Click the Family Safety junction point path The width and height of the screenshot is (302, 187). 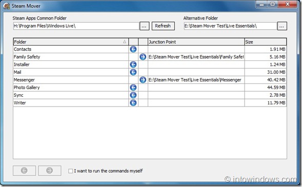point(196,57)
